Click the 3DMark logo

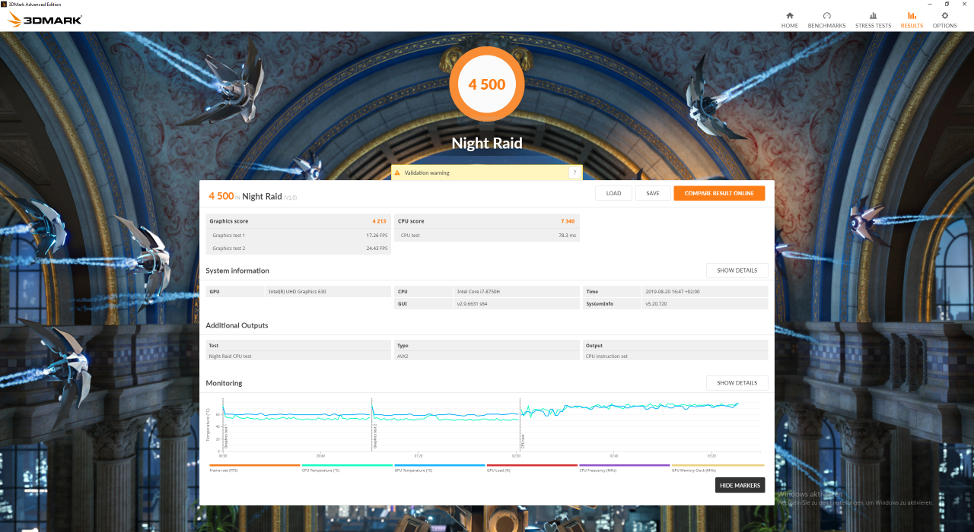45,20
